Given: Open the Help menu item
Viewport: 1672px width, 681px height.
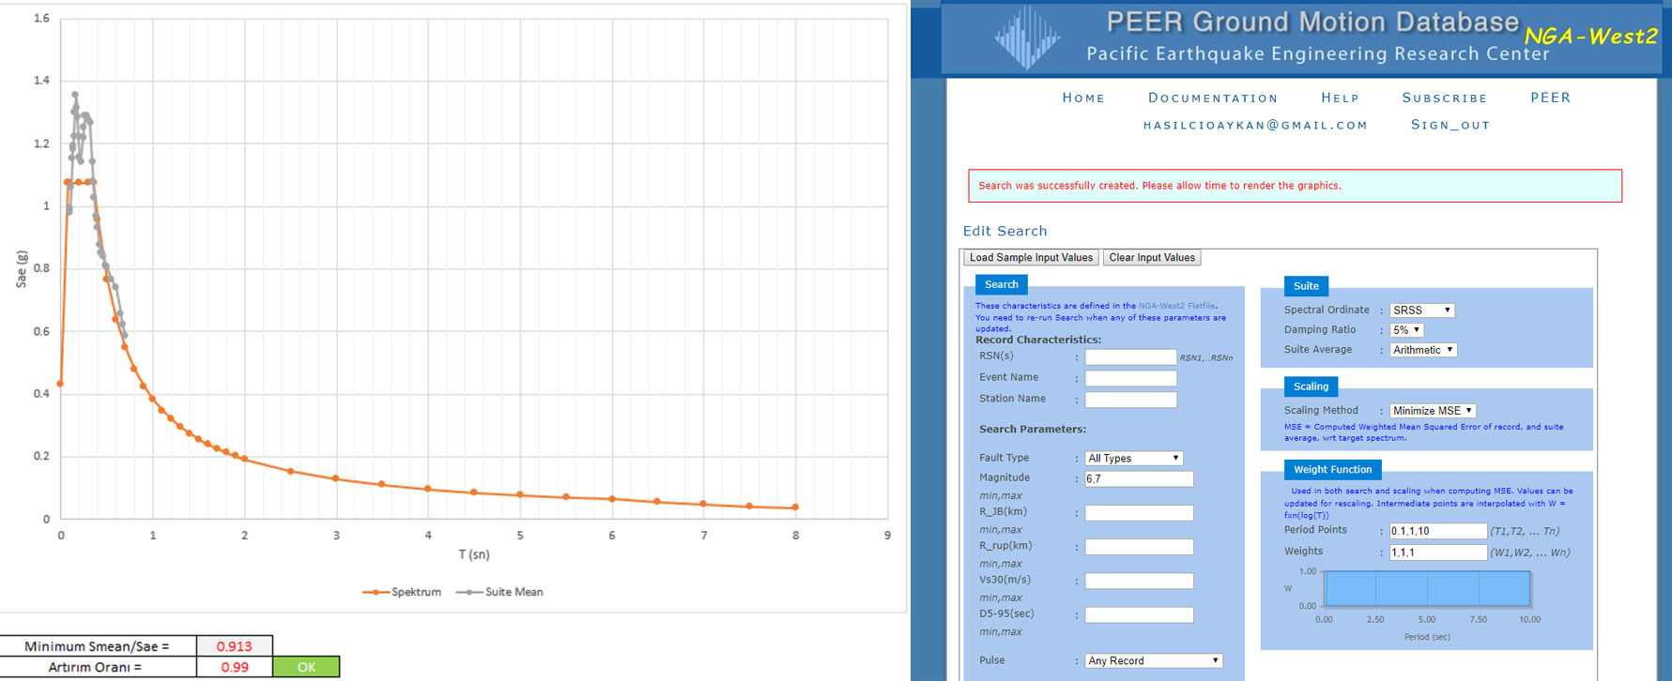Looking at the screenshot, I should (x=1340, y=98).
